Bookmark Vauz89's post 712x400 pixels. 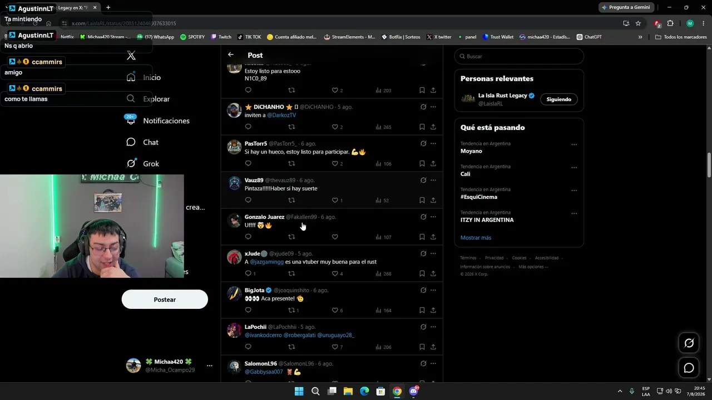click(x=422, y=200)
